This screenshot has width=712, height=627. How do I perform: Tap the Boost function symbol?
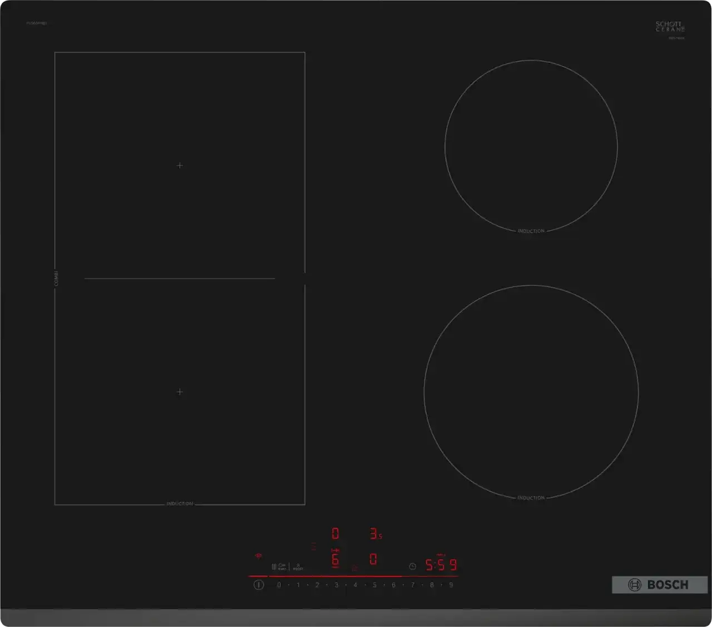(x=298, y=567)
